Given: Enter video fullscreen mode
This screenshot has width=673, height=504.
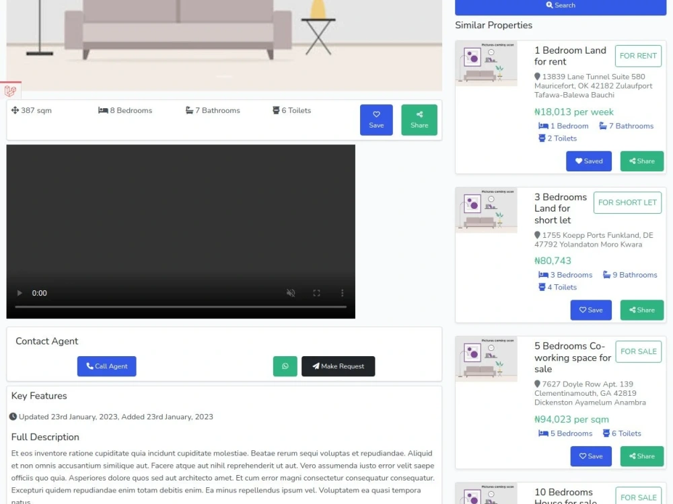Looking at the screenshot, I should click(x=316, y=293).
